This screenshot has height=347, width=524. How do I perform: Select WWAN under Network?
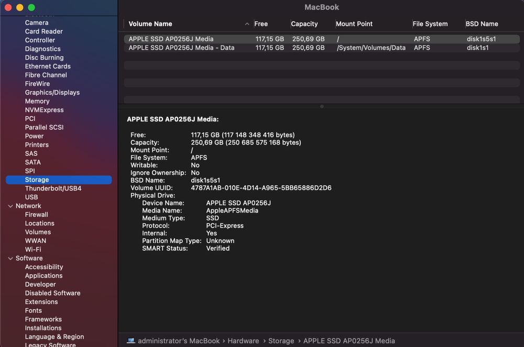click(36, 241)
